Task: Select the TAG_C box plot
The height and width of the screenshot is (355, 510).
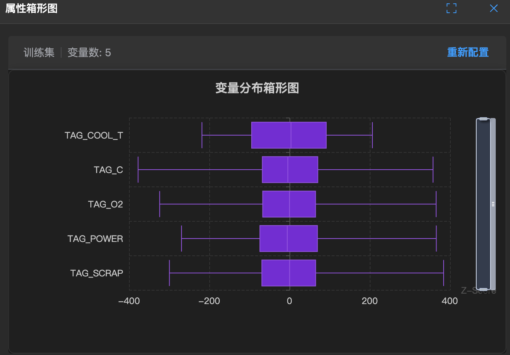Action: tap(290, 169)
